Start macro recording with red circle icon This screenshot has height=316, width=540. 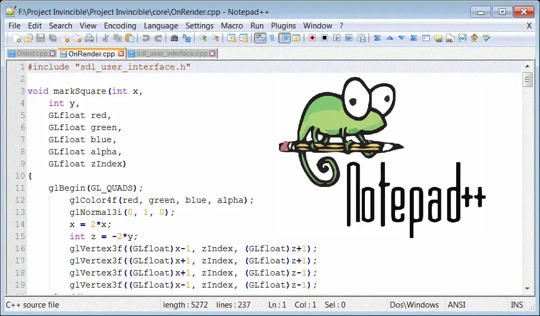pos(312,38)
